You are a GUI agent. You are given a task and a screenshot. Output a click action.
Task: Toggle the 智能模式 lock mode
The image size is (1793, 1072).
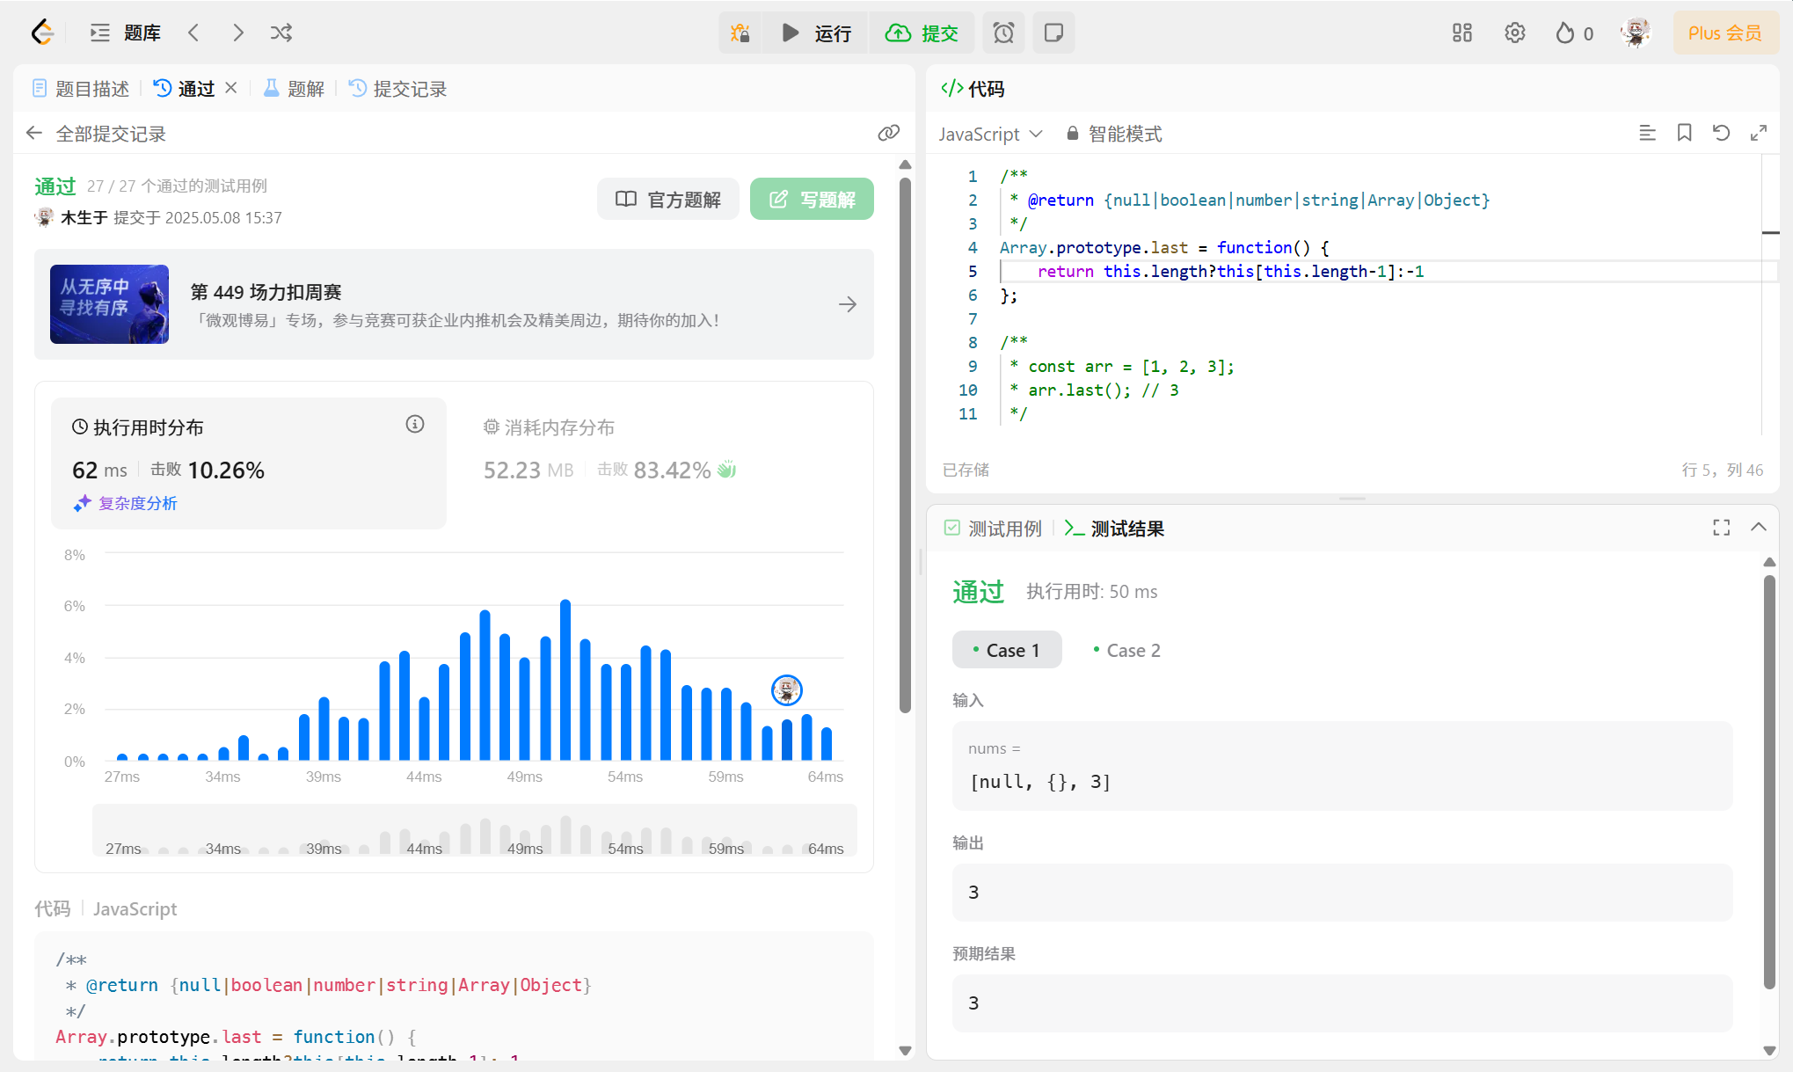click(1114, 134)
